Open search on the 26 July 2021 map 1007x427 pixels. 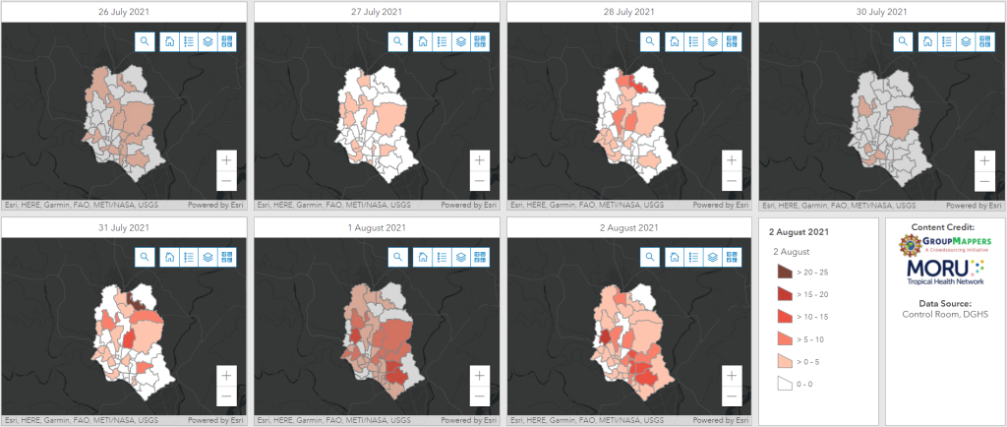click(x=145, y=41)
